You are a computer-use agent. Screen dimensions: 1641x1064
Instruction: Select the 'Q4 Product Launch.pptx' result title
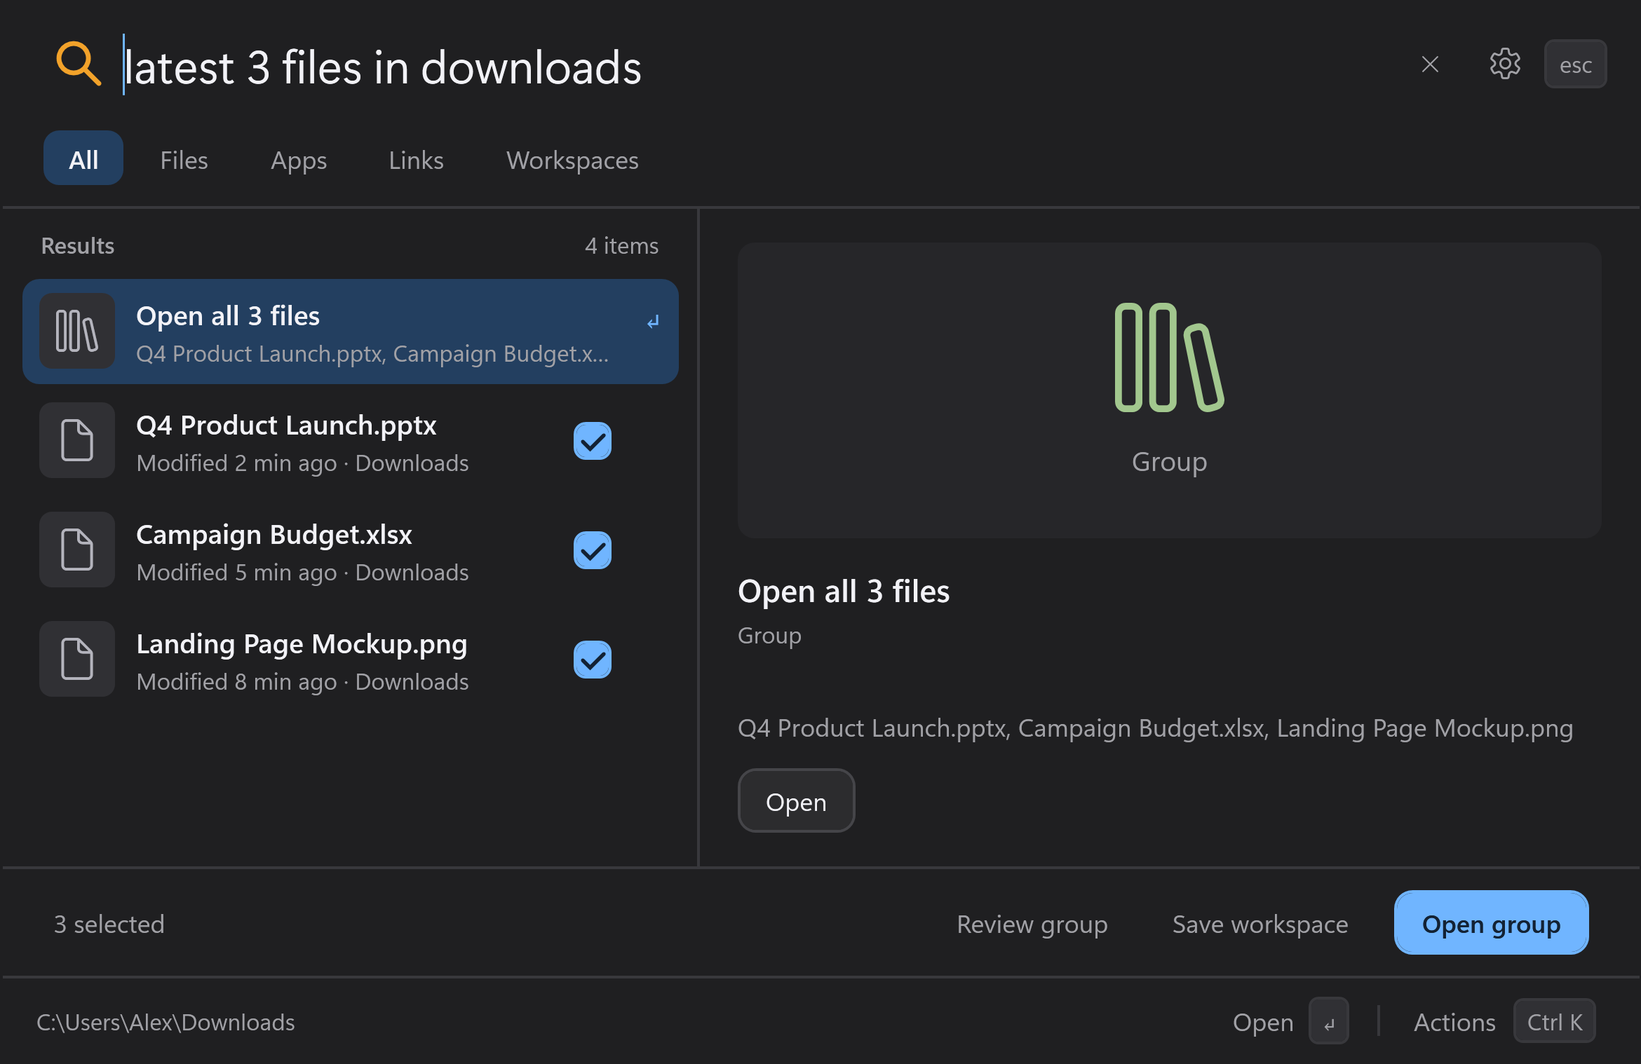pos(286,425)
